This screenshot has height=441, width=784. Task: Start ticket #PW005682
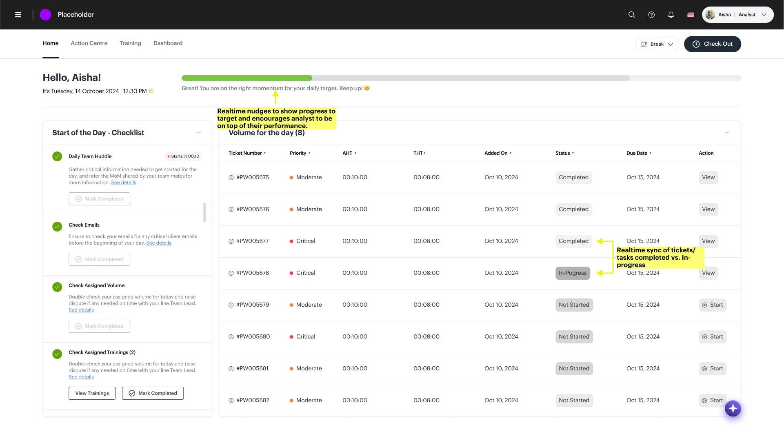click(713, 401)
